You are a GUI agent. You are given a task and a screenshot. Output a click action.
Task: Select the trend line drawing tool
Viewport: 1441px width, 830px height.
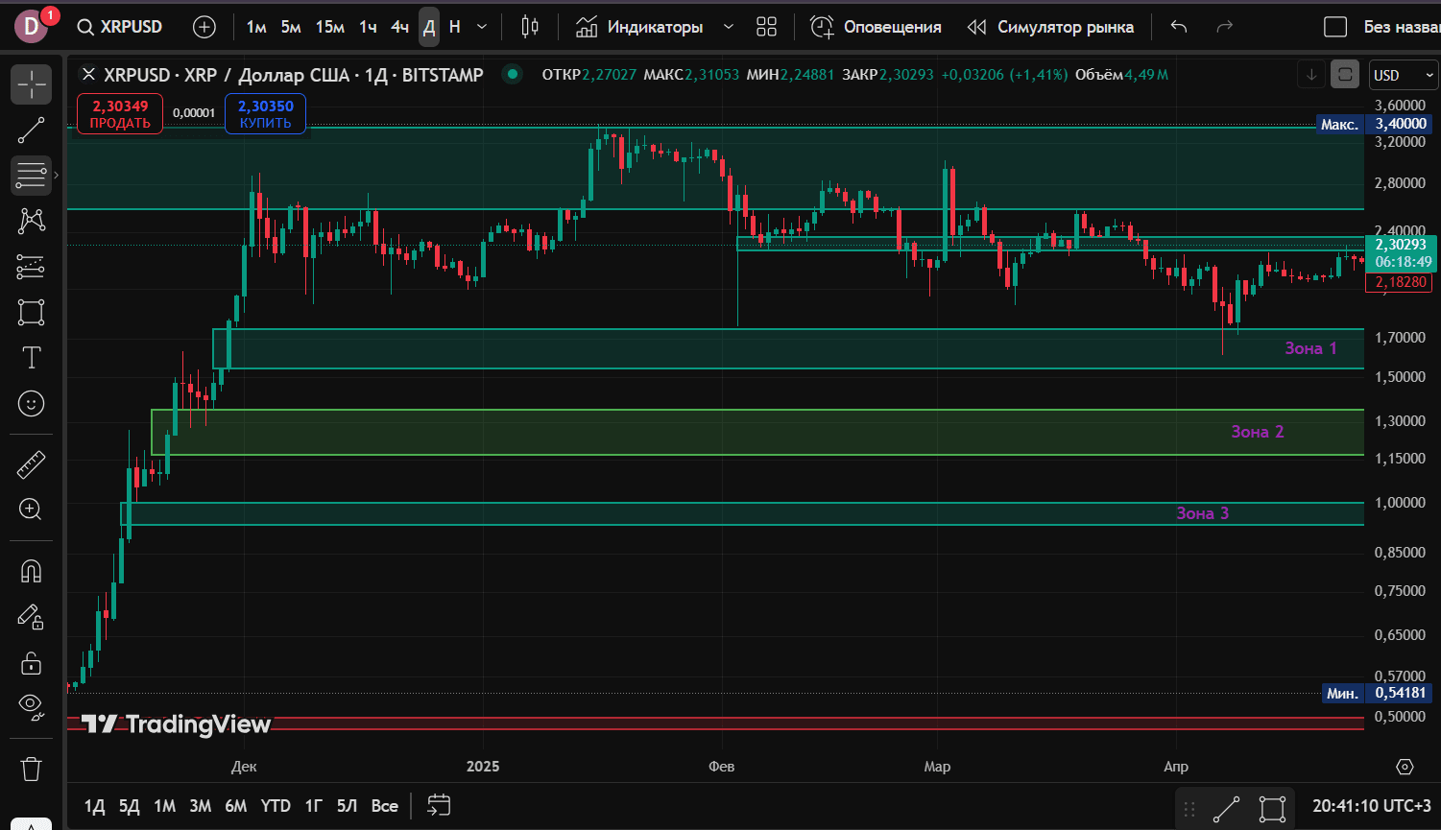(x=31, y=130)
